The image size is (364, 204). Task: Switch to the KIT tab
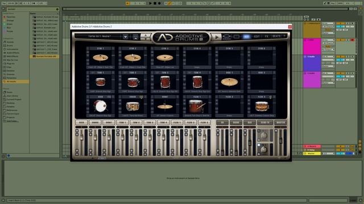coord(246,36)
